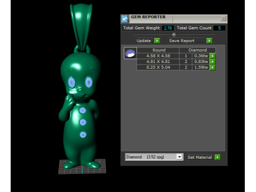256x192 pixels.
Task: Click the green arrow beside Set Material
Action: [x=218, y=157]
